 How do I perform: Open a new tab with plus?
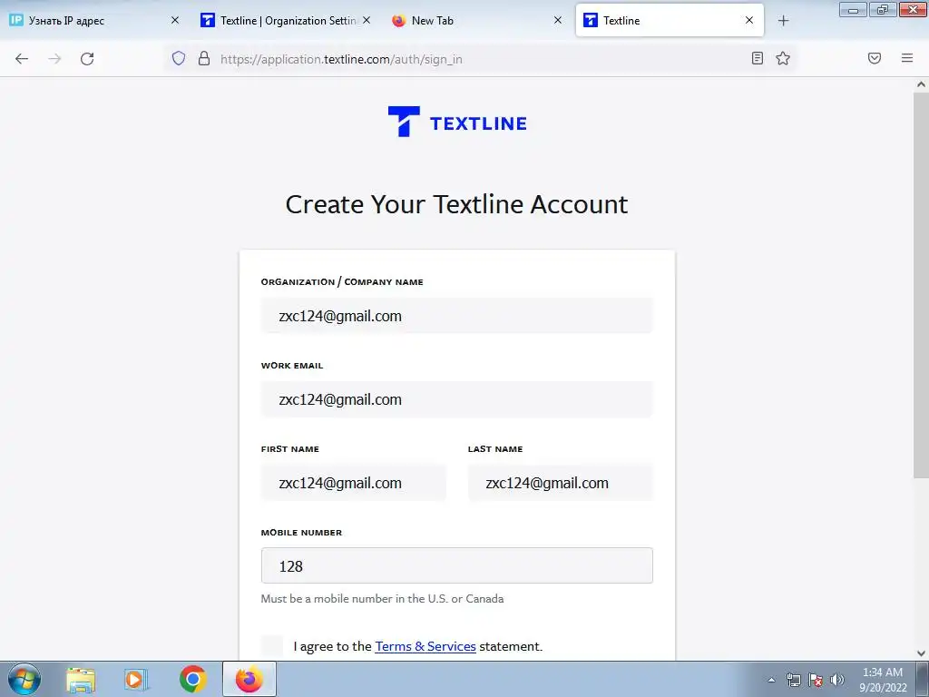[783, 21]
